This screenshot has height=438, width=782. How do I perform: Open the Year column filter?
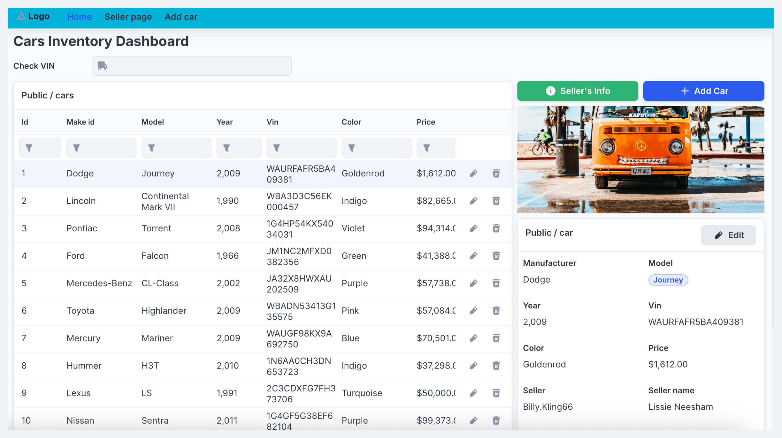pos(239,148)
